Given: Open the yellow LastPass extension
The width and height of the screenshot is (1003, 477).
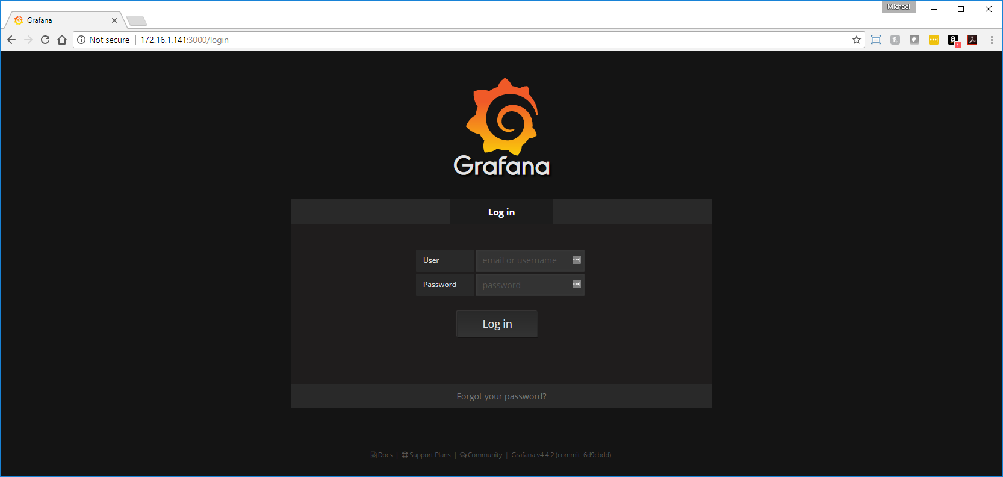Looking at the screenshot, I should [934, 40].
